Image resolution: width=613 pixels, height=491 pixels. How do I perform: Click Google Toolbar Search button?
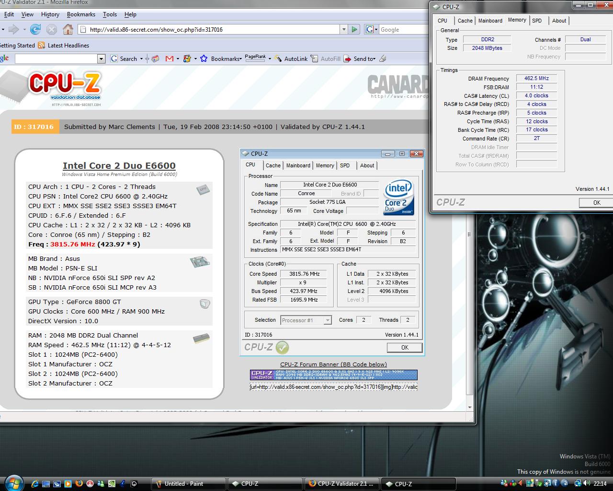click(124, 58)
